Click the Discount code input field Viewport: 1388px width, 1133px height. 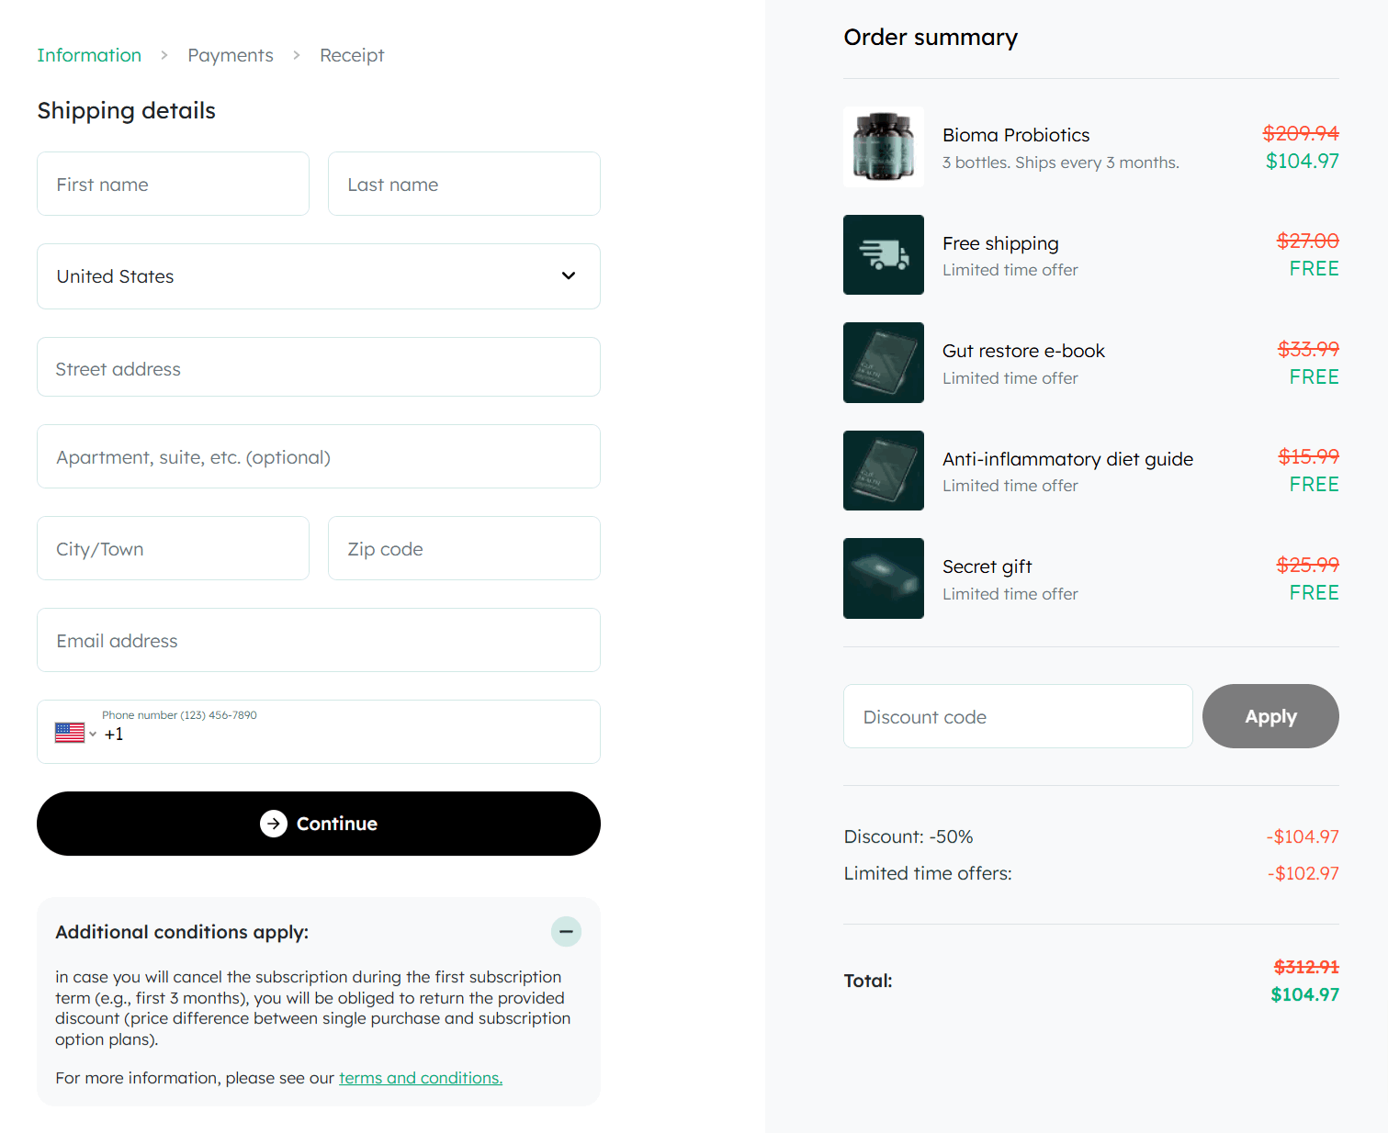pyautogui.click(x=1017, y=716)
